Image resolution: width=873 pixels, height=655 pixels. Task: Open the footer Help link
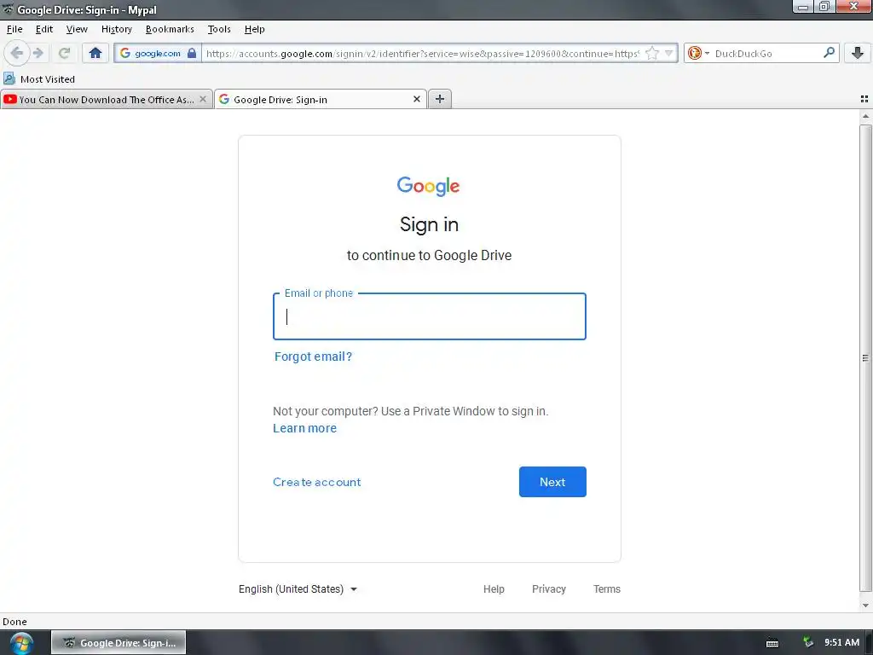tap(494, 589)
